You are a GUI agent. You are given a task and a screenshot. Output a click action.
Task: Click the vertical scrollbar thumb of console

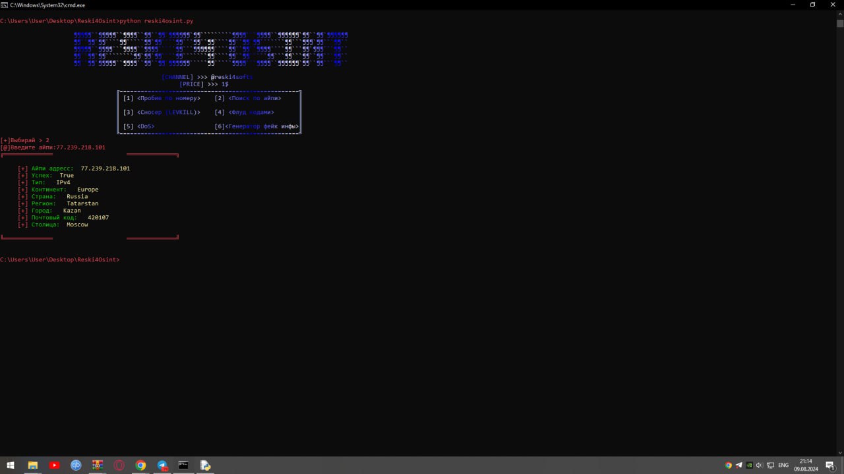coord(840,23)
